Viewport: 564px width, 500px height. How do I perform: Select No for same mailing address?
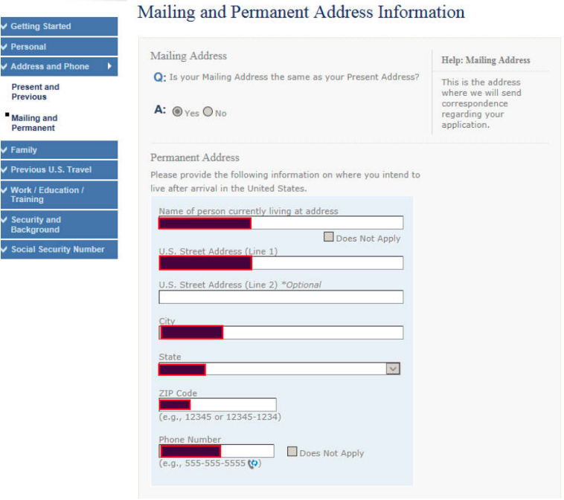208,112
